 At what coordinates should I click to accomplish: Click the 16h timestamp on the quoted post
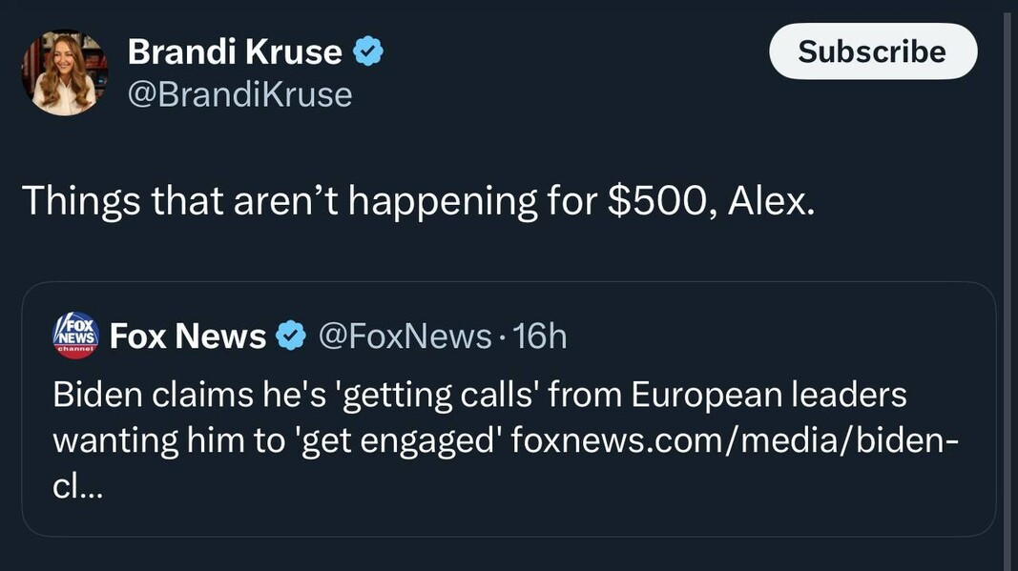[x=540, y=336]
